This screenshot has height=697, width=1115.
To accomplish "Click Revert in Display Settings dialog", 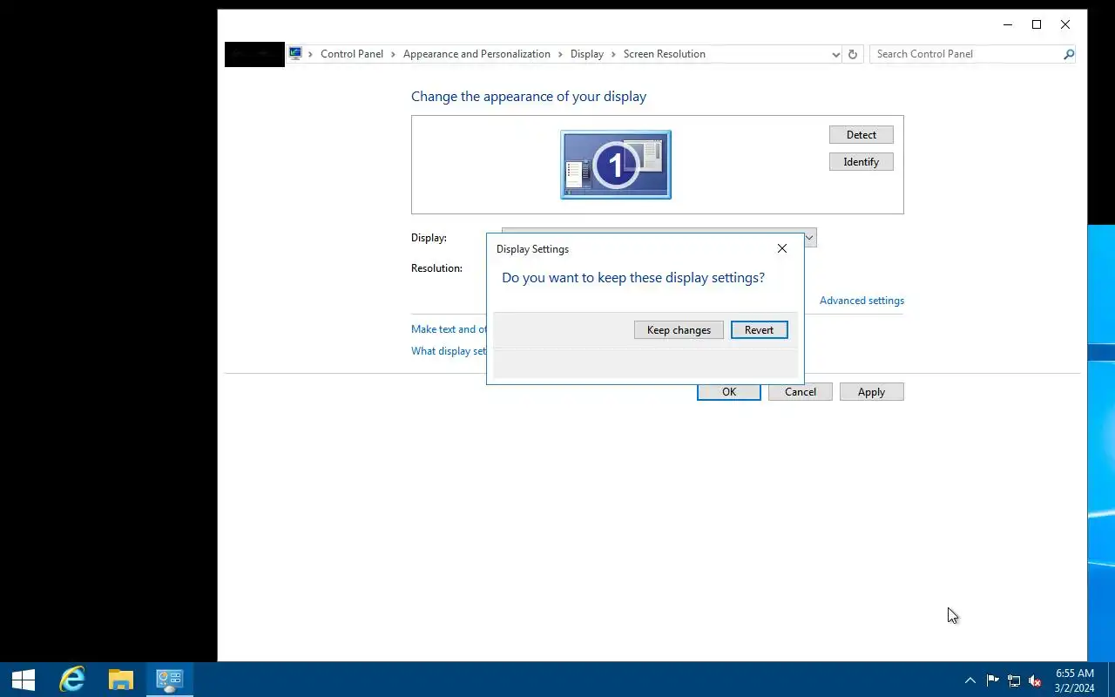I will pyautogui.click(x=759, y=330).
